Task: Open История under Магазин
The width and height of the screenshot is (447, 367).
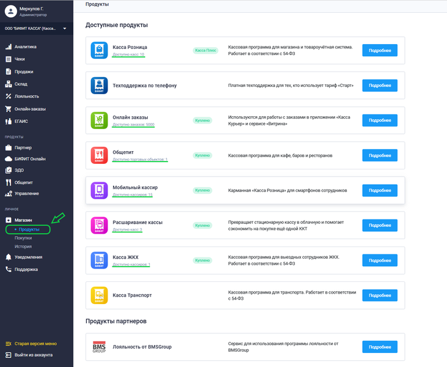Action: 23,247
